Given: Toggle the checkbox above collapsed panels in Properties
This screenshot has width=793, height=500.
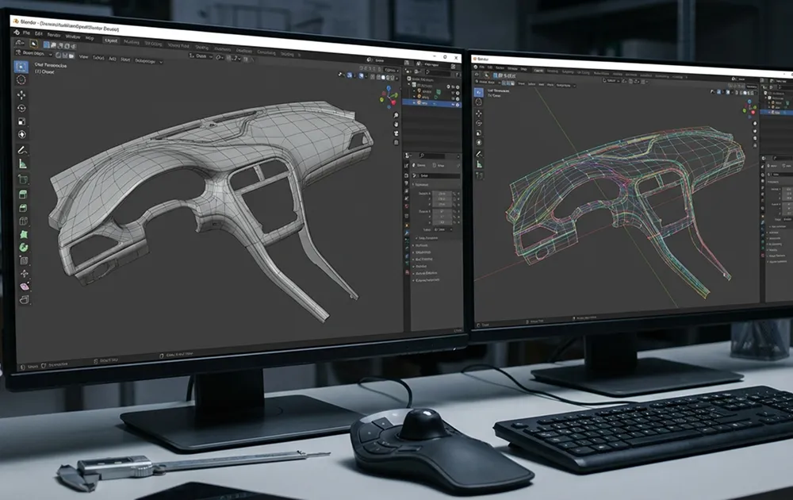Looking at the screenshot, I should [x=417, y=238].
